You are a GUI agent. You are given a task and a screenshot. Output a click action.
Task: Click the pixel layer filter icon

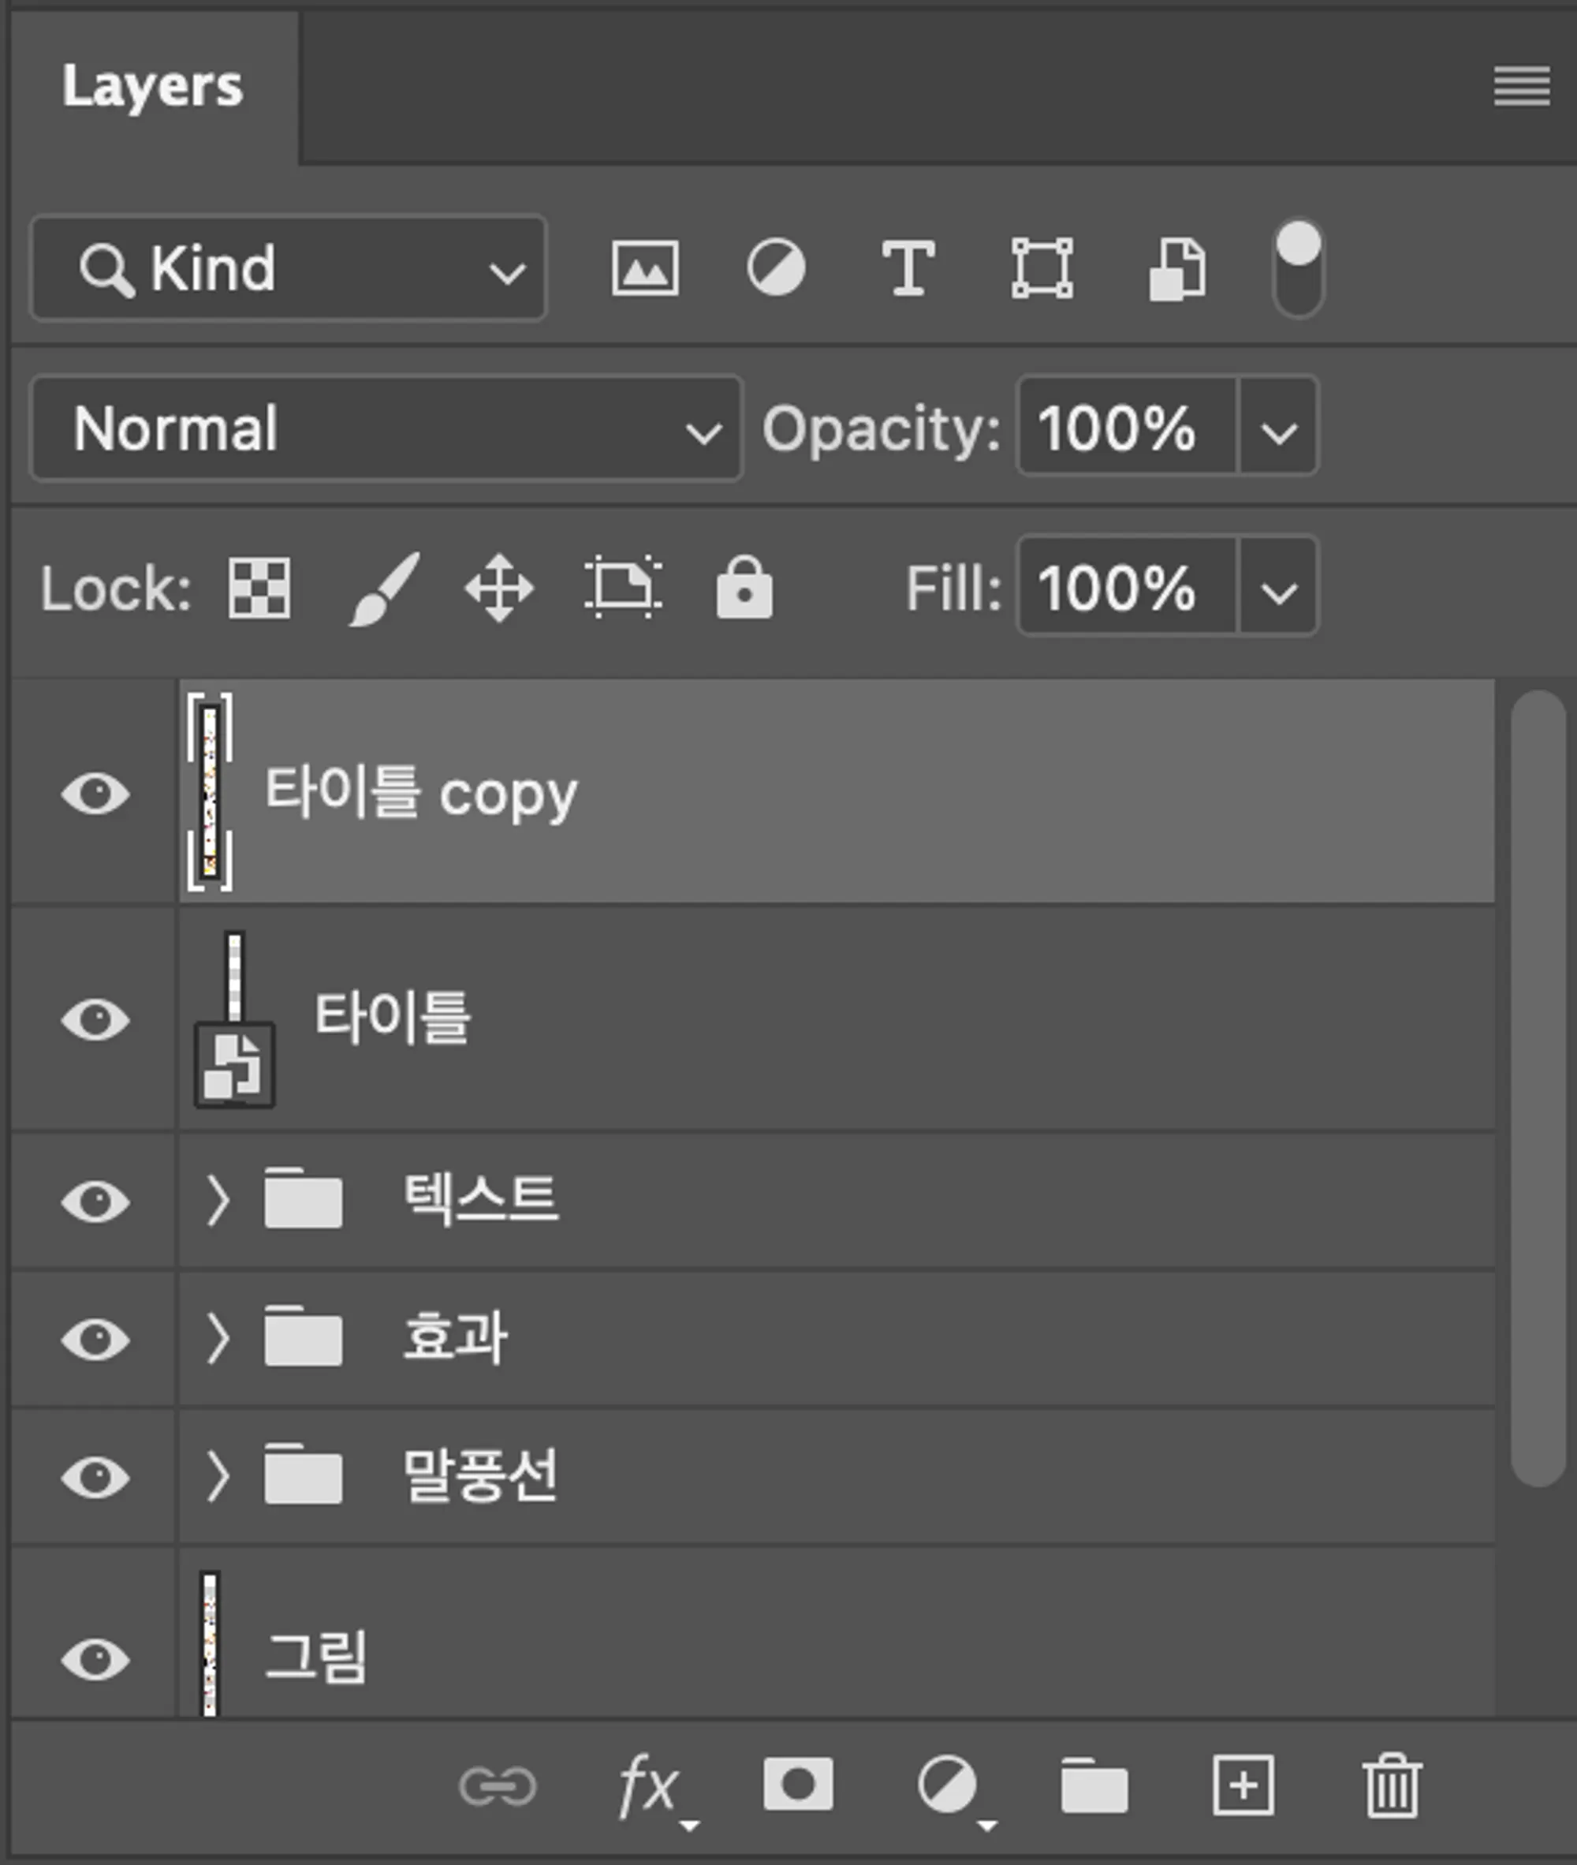[x=644, y=267]
